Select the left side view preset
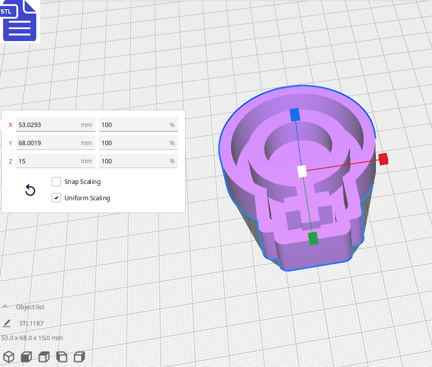The image size is (432, 367). tap(61, 356)
